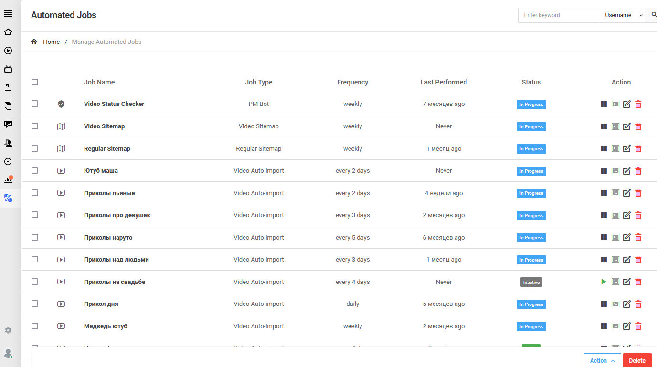
Task: Open the statistics chart icon in sidebar
Action: pos(8,180)
